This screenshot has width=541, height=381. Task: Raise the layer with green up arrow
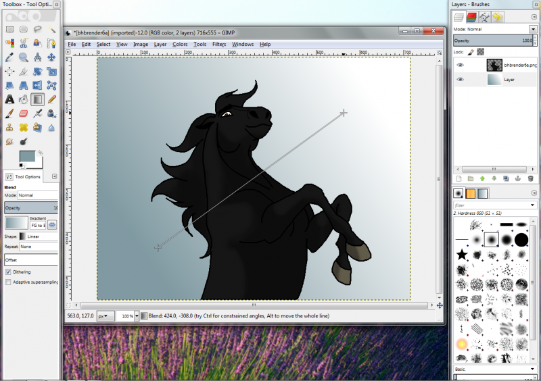tap(482, 178)
